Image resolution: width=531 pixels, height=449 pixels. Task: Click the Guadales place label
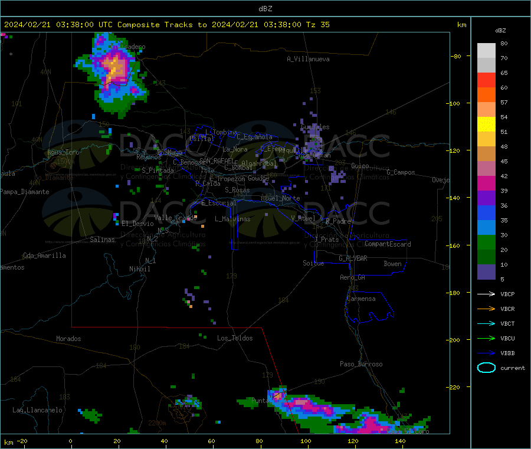(x=315, y=127)
